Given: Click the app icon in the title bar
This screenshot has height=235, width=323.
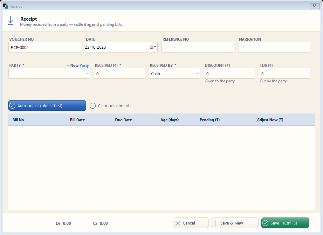Looking at the screenshot, I should (x=5, y=6).
